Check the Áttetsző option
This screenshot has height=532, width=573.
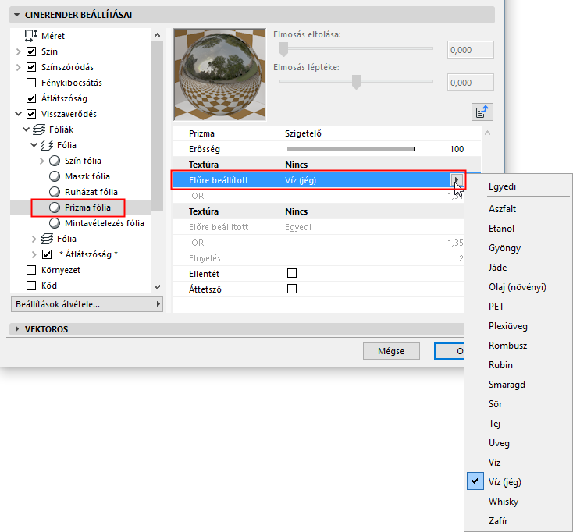[292, 289]
